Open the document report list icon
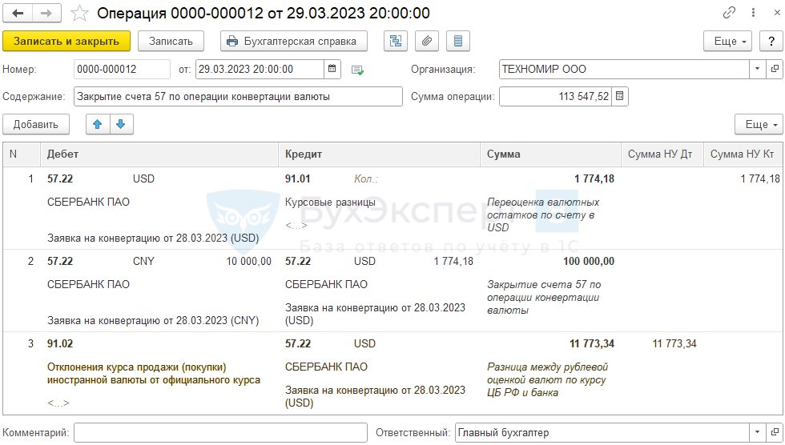 [457, 41]
